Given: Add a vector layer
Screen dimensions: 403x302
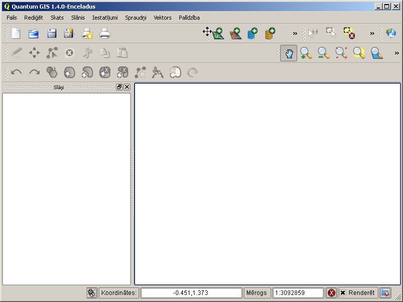Looking at the screenshot, I should (x=218, y=33).
